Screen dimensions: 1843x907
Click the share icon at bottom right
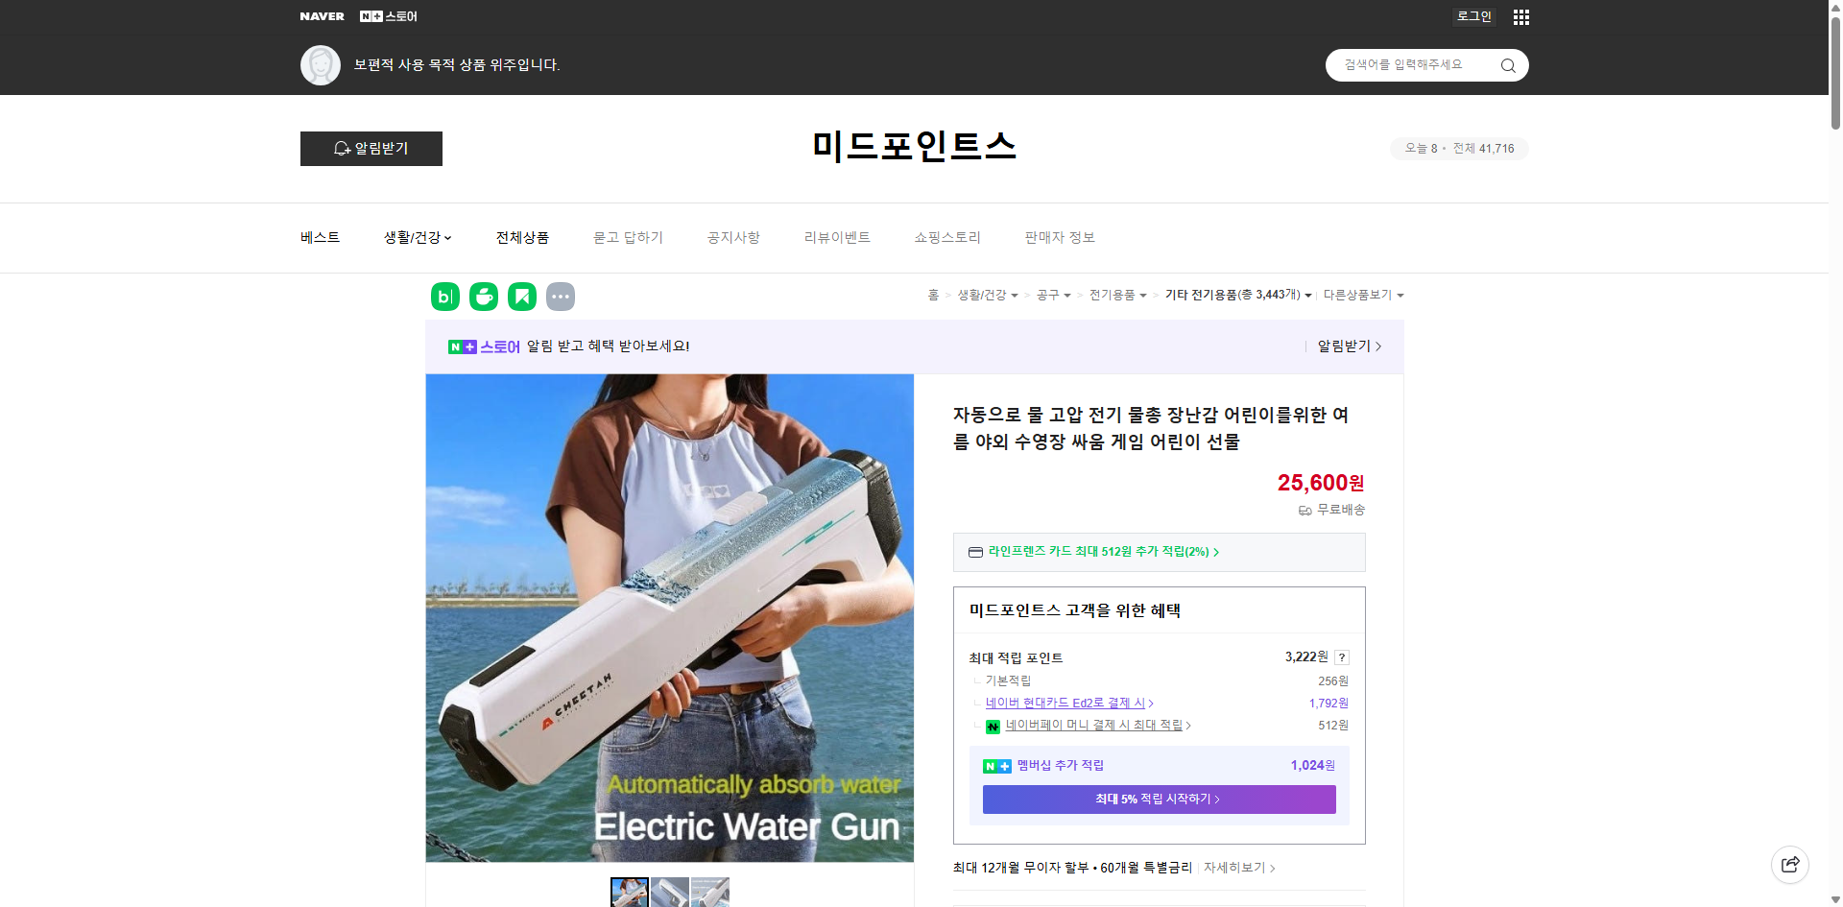click(x=1790, y=864)
